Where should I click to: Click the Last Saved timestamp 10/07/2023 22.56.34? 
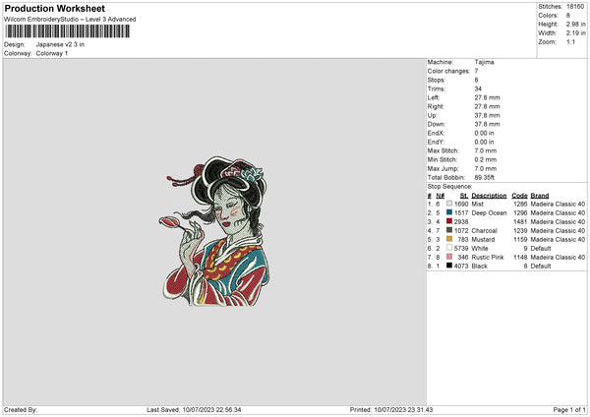coord(211,410)
